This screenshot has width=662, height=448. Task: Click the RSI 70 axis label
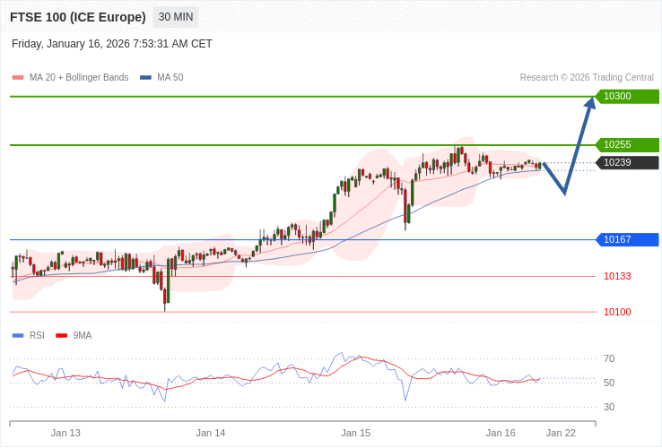point(609,359)
